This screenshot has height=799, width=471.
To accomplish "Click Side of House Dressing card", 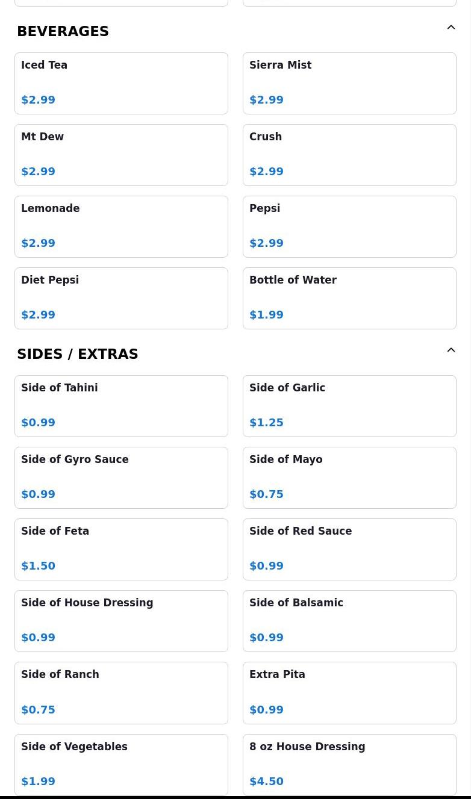I will tap(121, 621).
